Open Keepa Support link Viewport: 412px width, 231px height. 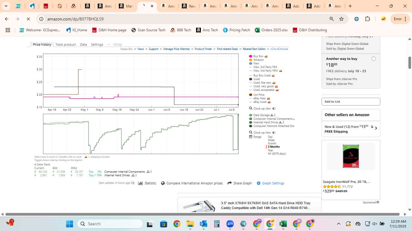tap(154, 49)
